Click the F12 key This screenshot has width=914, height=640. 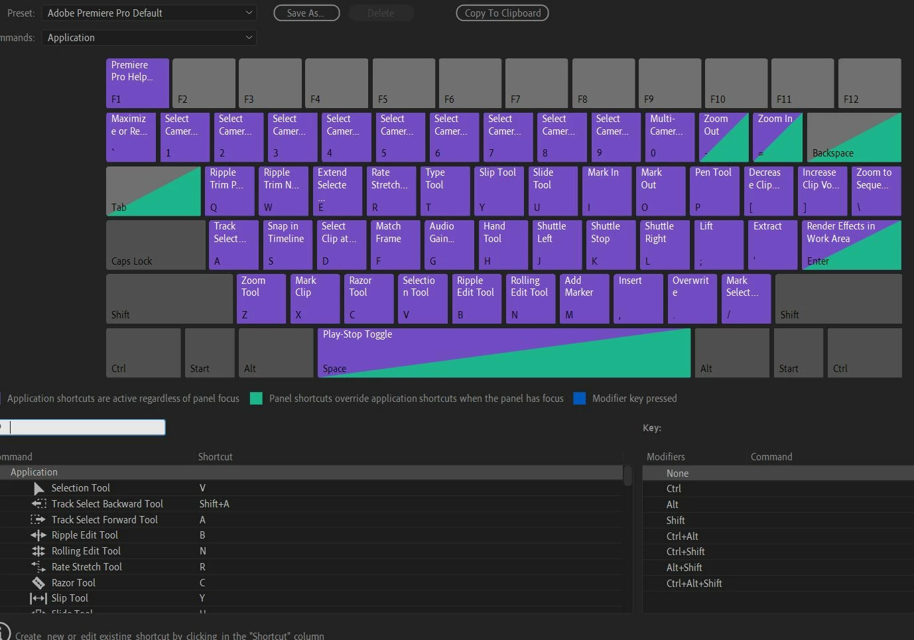[x=870, y=83]
